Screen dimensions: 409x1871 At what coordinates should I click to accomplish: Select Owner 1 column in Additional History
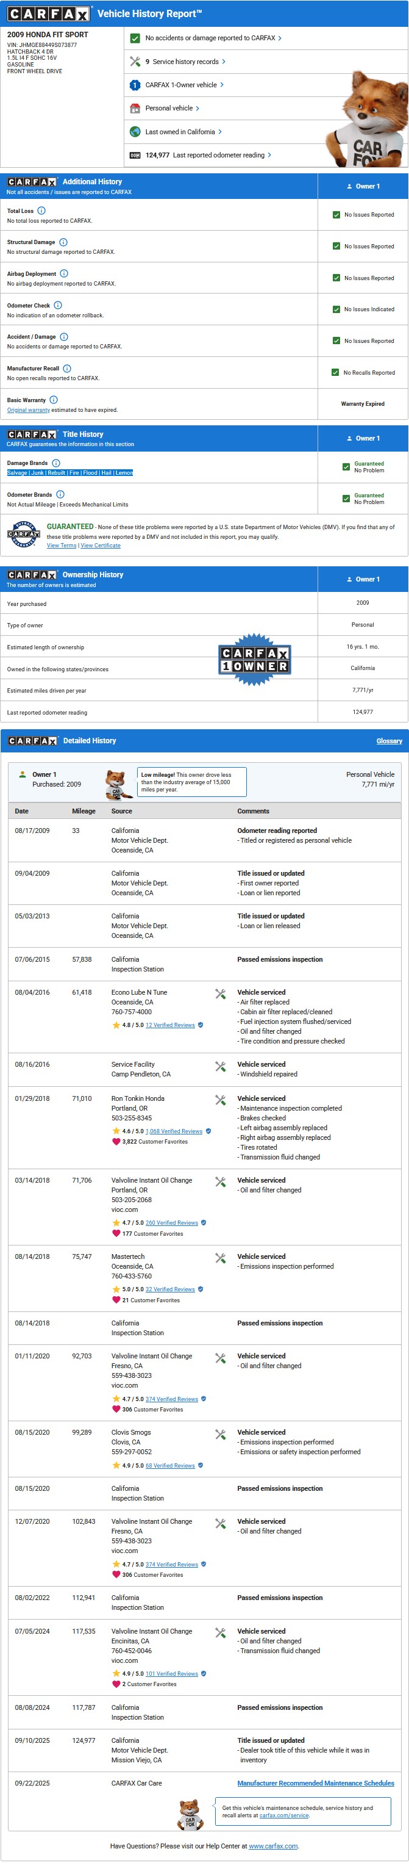[363, 187]
